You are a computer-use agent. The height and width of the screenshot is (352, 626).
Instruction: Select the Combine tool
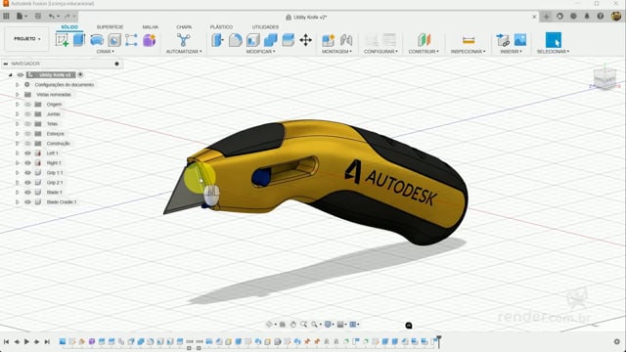pos(271,40)
